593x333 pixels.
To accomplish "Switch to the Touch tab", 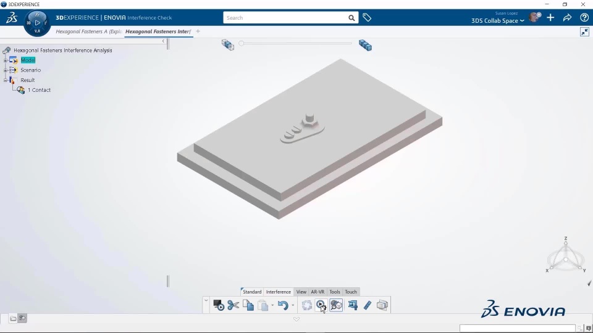I will pyautogui.click(x=351, y=292).
